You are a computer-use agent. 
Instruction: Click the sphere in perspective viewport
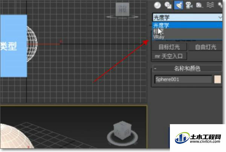tap(14, 137)
